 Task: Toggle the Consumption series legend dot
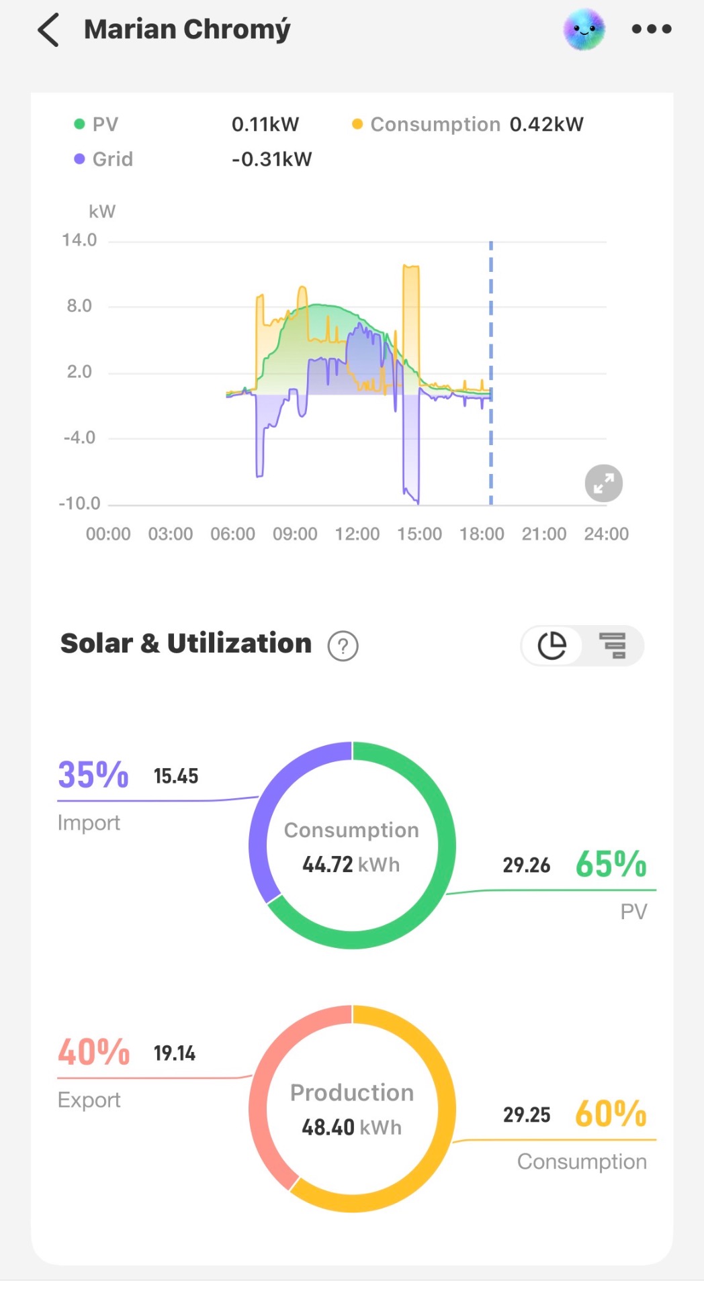point(357,124)
